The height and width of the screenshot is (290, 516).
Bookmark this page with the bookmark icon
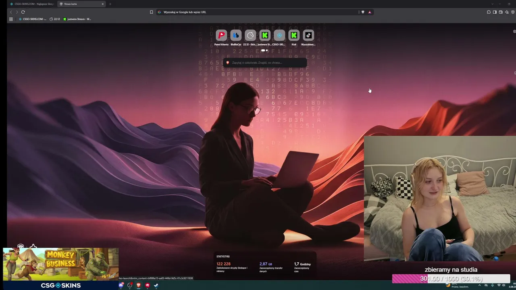point(152,12)
